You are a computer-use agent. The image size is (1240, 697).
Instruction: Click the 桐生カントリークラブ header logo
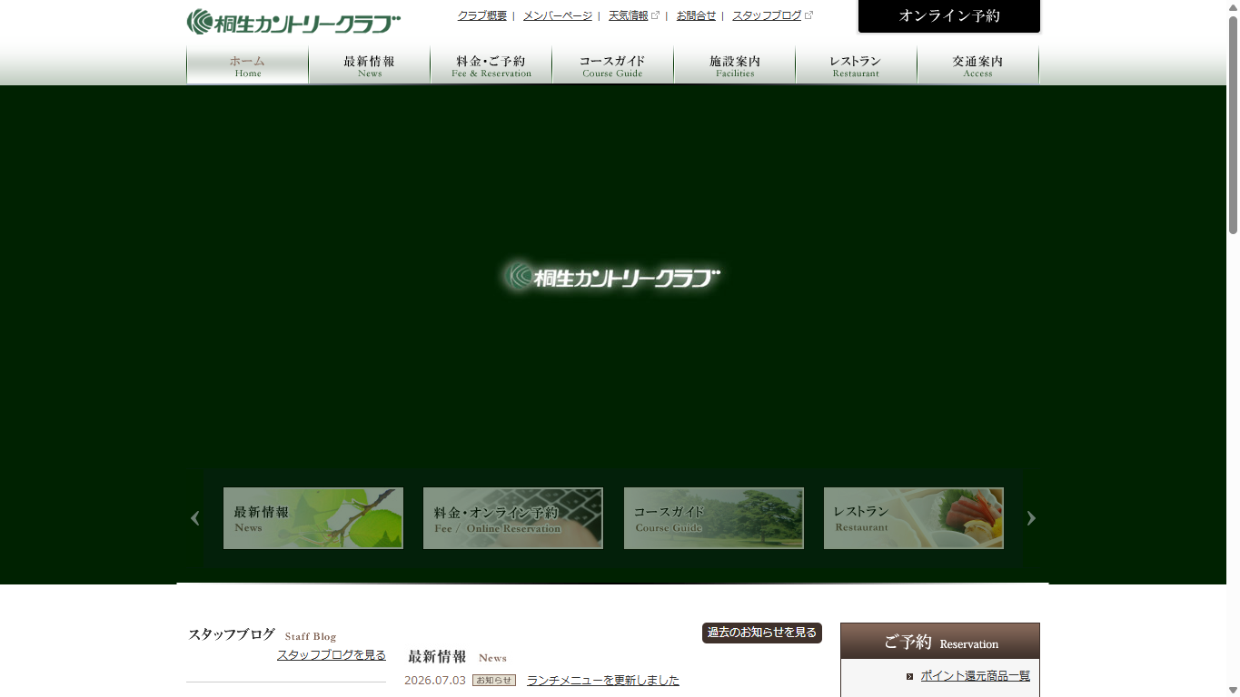pos(293,22)
